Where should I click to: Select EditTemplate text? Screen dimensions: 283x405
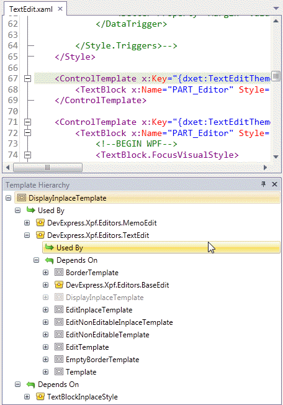point(87,347)
